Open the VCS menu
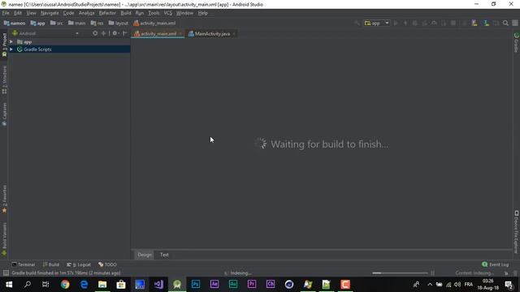The width and height of the screenshot is (520, 292). (x=168, y=13)
